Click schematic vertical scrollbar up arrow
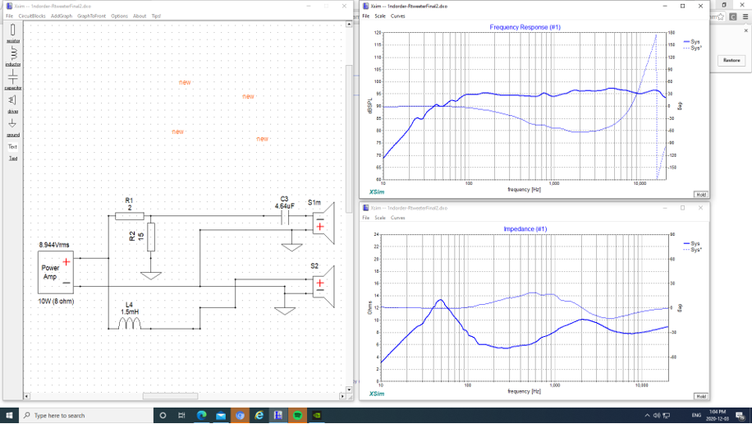752x424 pixels. point(349,24)
